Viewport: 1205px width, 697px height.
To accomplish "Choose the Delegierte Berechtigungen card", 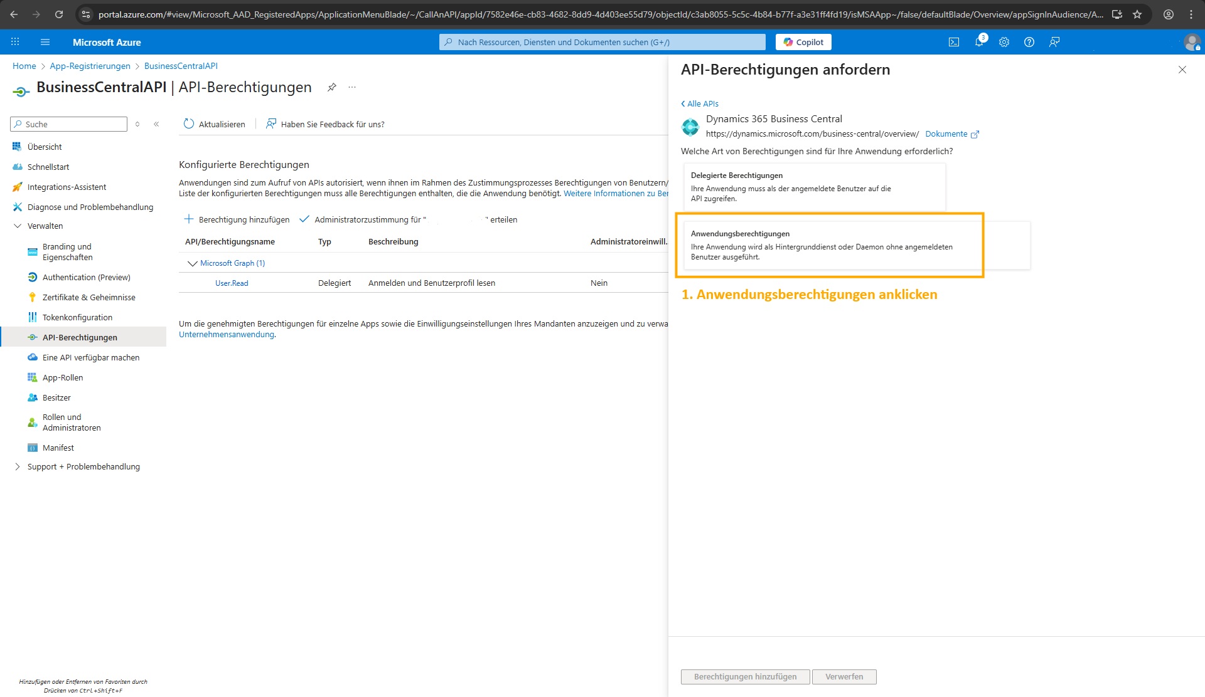I will 814,187.
